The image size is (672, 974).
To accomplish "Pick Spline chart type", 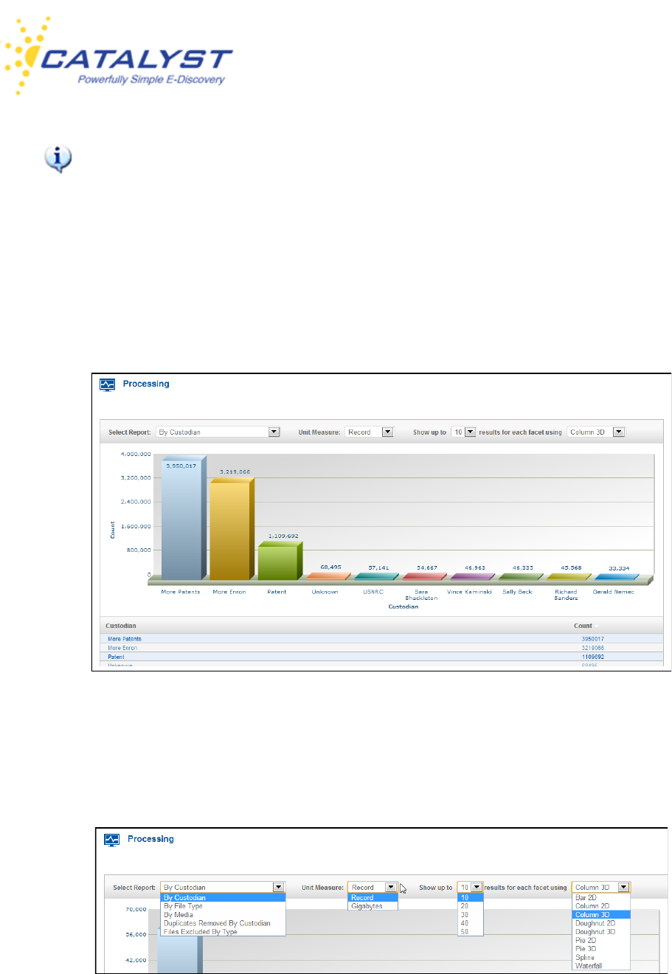I will [601, 958].
